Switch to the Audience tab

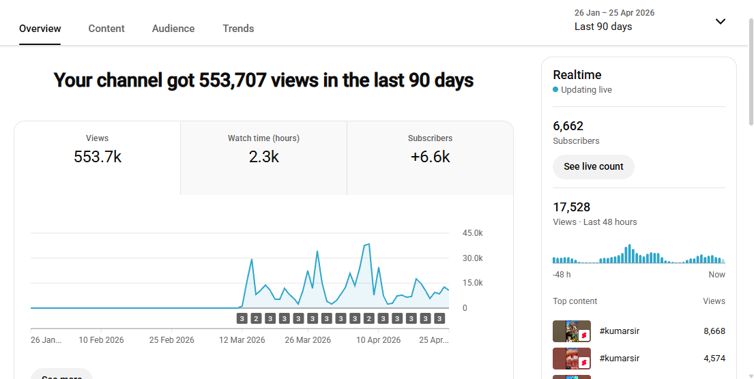click(x=173, y=29)
